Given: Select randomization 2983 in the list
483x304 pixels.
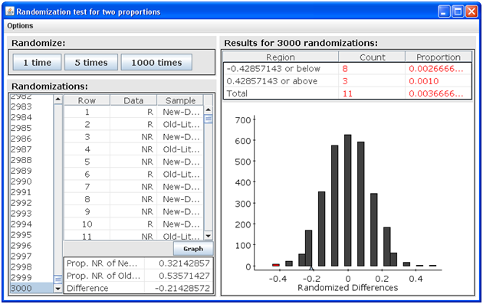Looking at the screenshot, I should [x=31, y=106].
